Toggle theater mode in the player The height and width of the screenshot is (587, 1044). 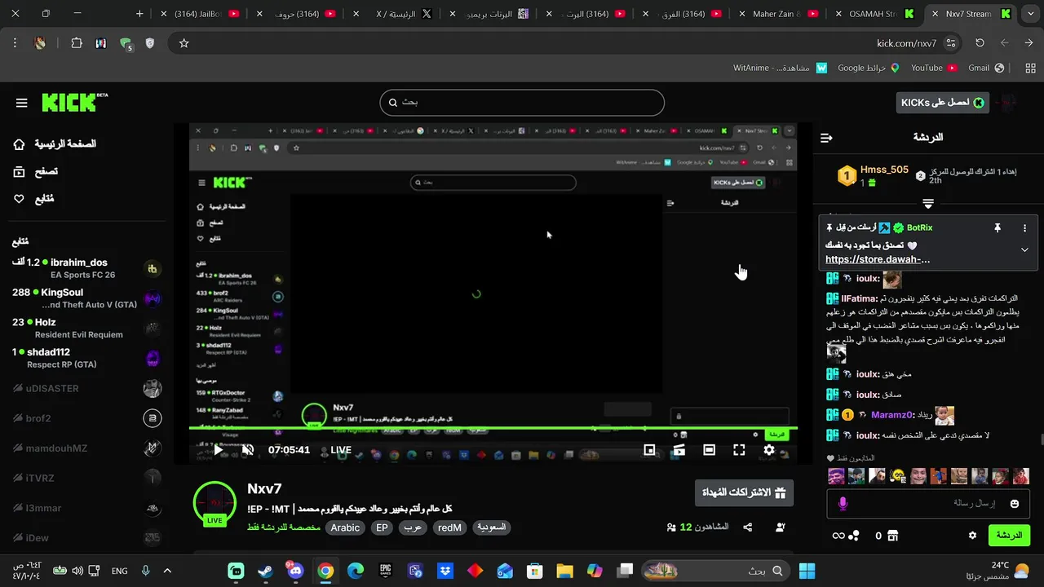pos(709,449)
